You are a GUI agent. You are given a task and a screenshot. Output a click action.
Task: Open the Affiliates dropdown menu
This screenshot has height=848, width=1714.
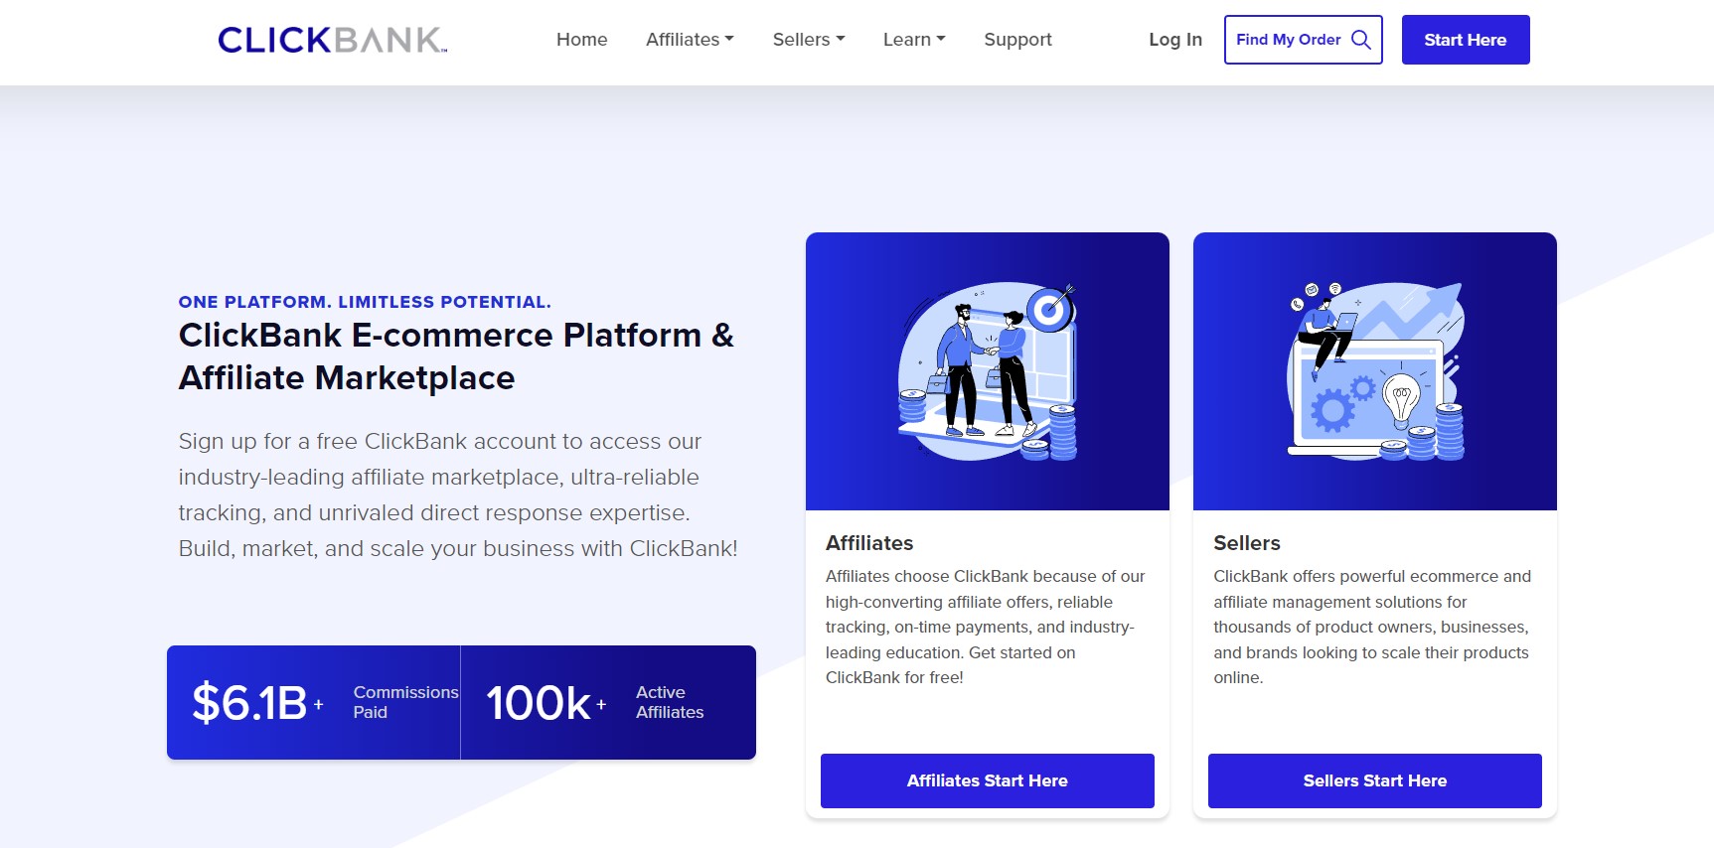pyautogui.click(x=690, y=40)
